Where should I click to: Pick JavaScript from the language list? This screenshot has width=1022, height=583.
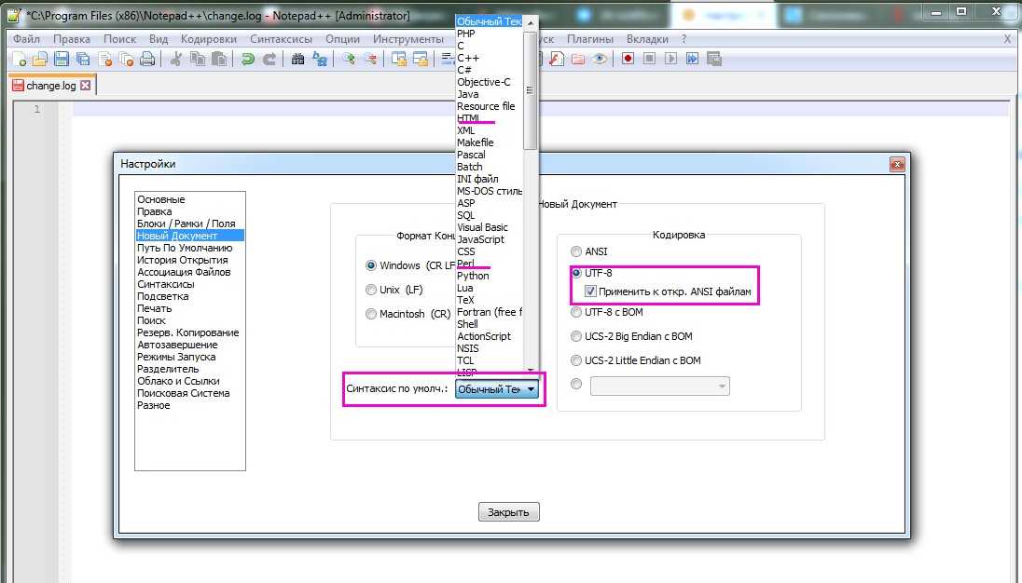click(480, 239)
